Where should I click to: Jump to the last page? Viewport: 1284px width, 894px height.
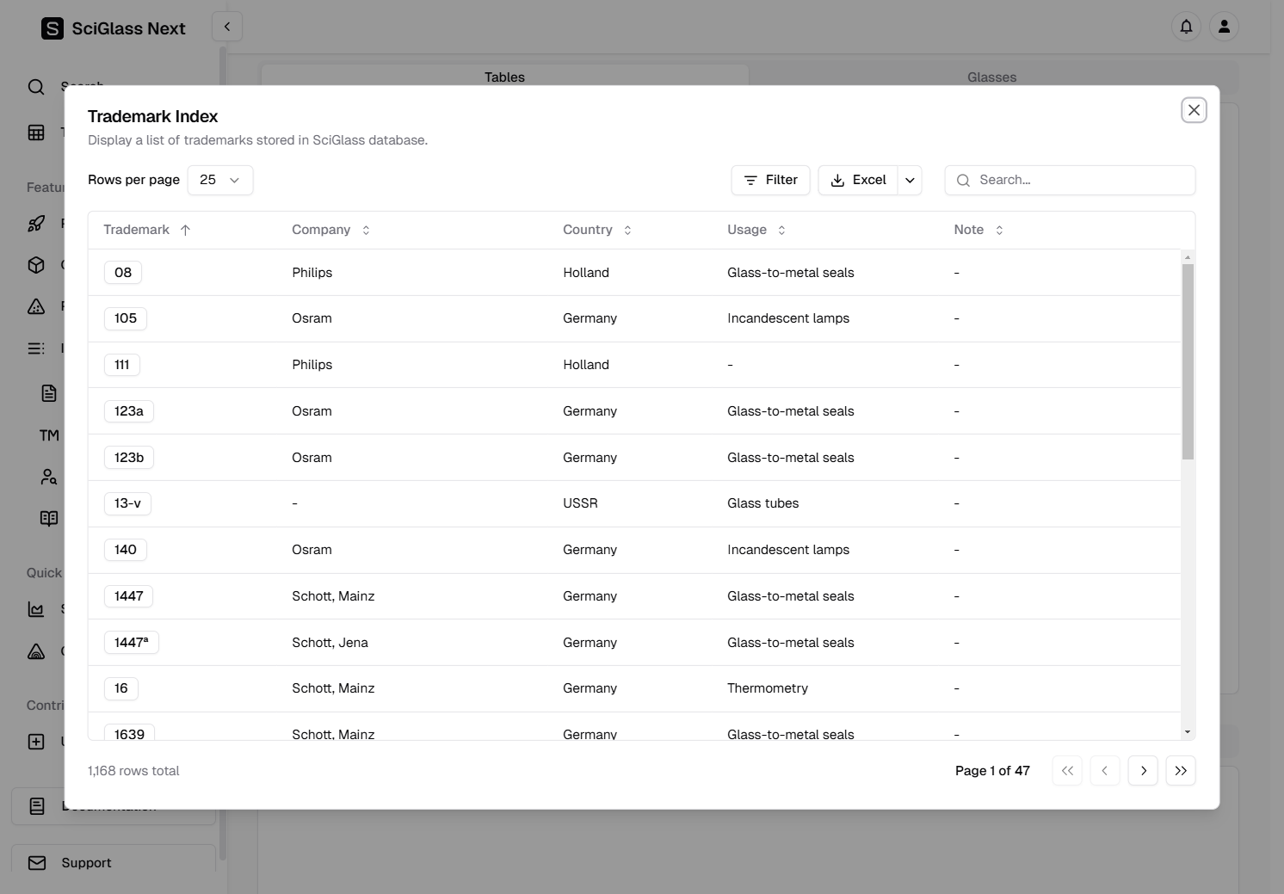(x=1181, y=771)
